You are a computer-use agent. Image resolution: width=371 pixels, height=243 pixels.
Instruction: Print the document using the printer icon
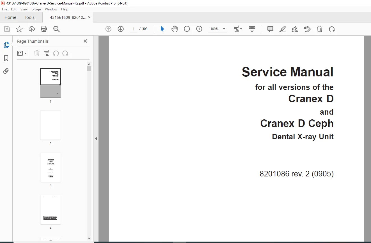tap(44, 29)
